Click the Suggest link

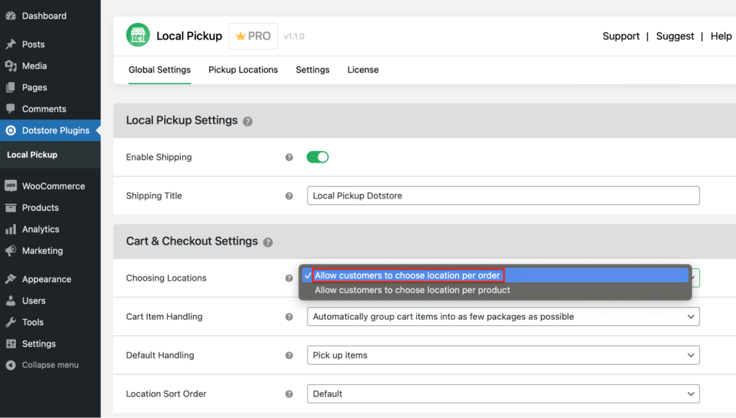675,36
